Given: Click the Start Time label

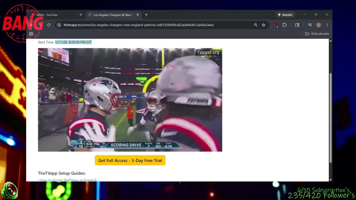Looking at the screenshot, I should tap(46, 42).
